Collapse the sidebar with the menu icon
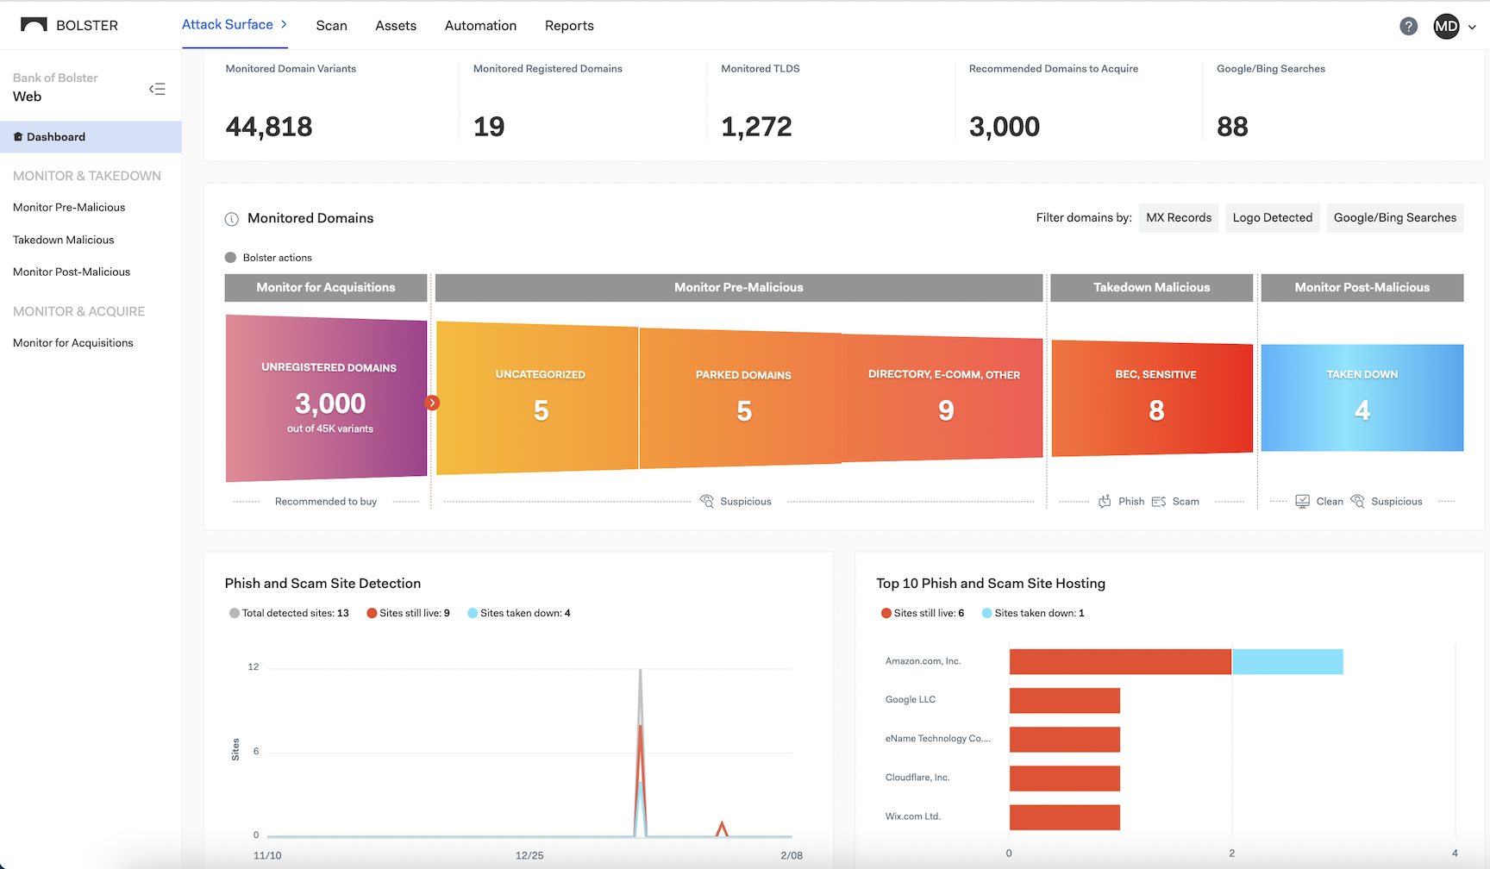This screenshot has width=1490, height=869. [x=157, y=89]
